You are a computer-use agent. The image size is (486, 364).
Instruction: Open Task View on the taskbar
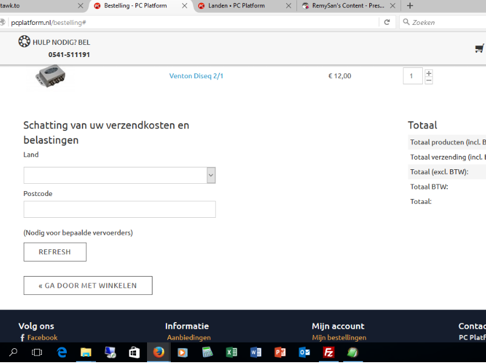point(37,352)
